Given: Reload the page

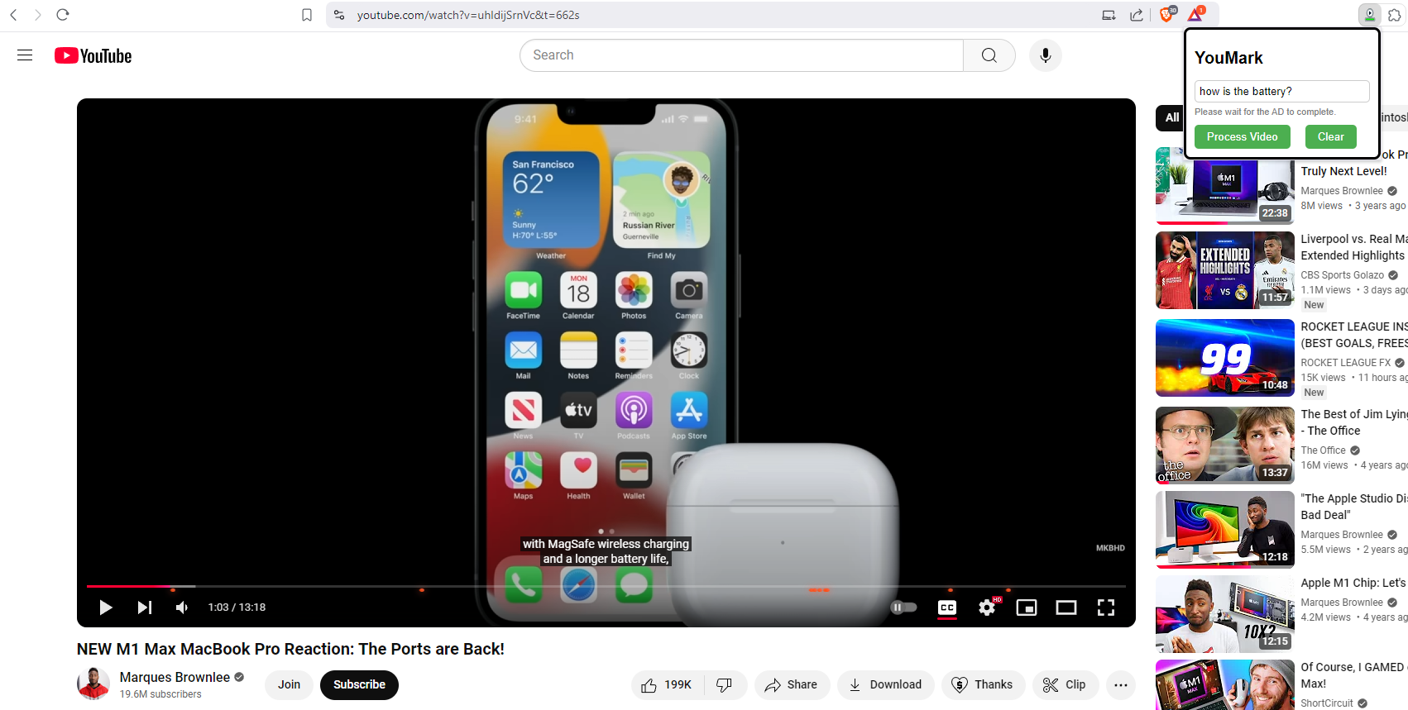Looking at the screenshot, I should point(63,15).
